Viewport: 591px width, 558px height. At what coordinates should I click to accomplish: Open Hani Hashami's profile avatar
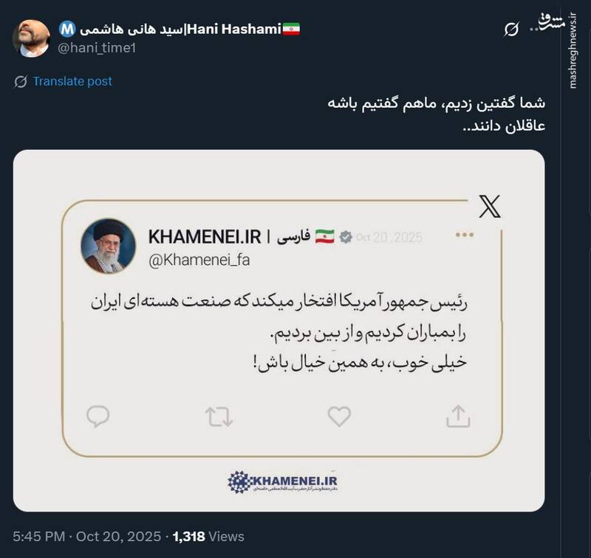pos(33,37)
